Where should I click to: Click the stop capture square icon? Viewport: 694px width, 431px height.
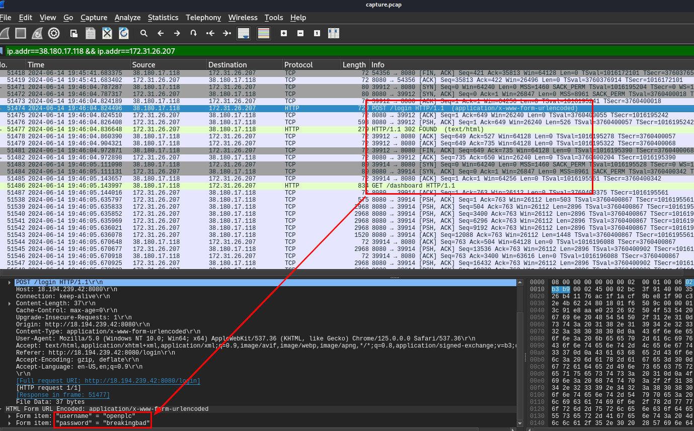click(21, 33)
